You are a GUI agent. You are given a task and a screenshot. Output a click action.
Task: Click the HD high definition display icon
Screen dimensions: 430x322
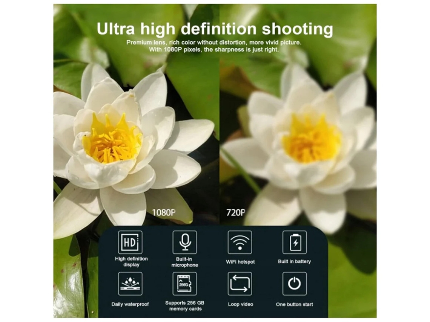point(130,242)
